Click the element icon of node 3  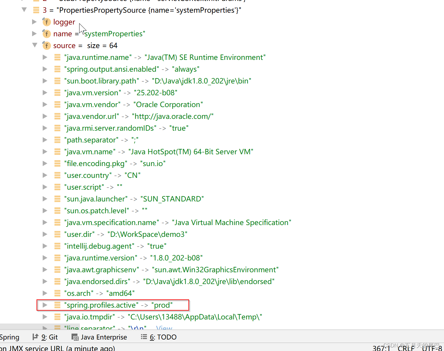[36, 10]
